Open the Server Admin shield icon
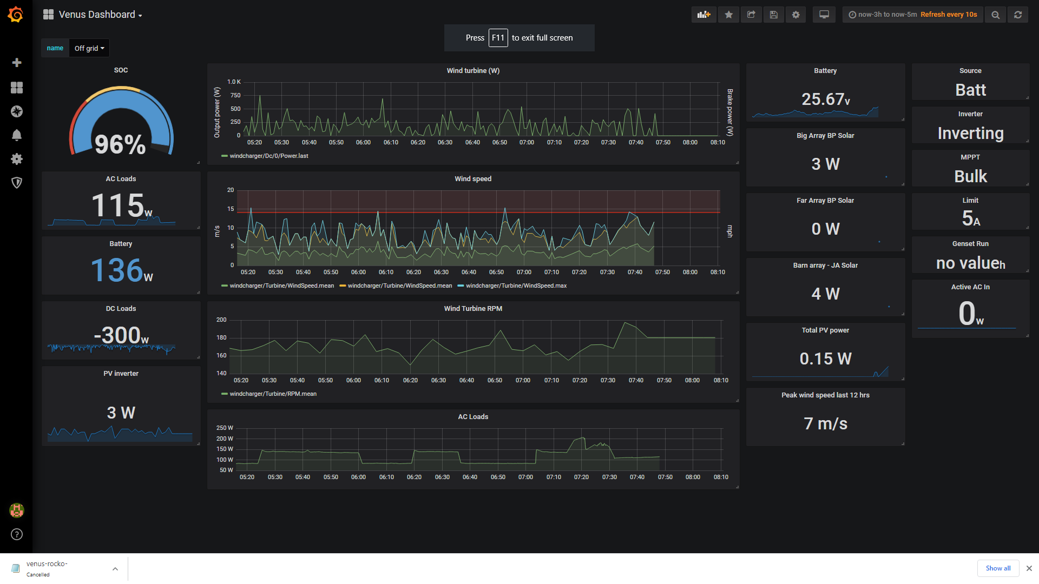Viewport: 1039px width, 584px height. pyautogui.click(x=17, y=183)
